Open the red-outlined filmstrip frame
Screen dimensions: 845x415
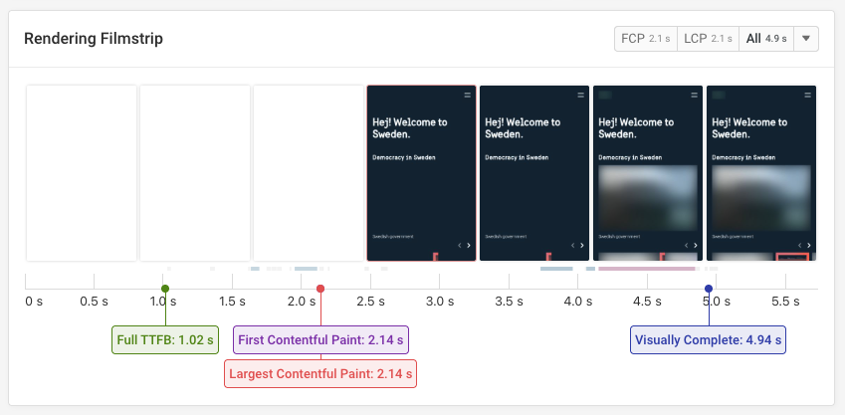click(422, 173)
